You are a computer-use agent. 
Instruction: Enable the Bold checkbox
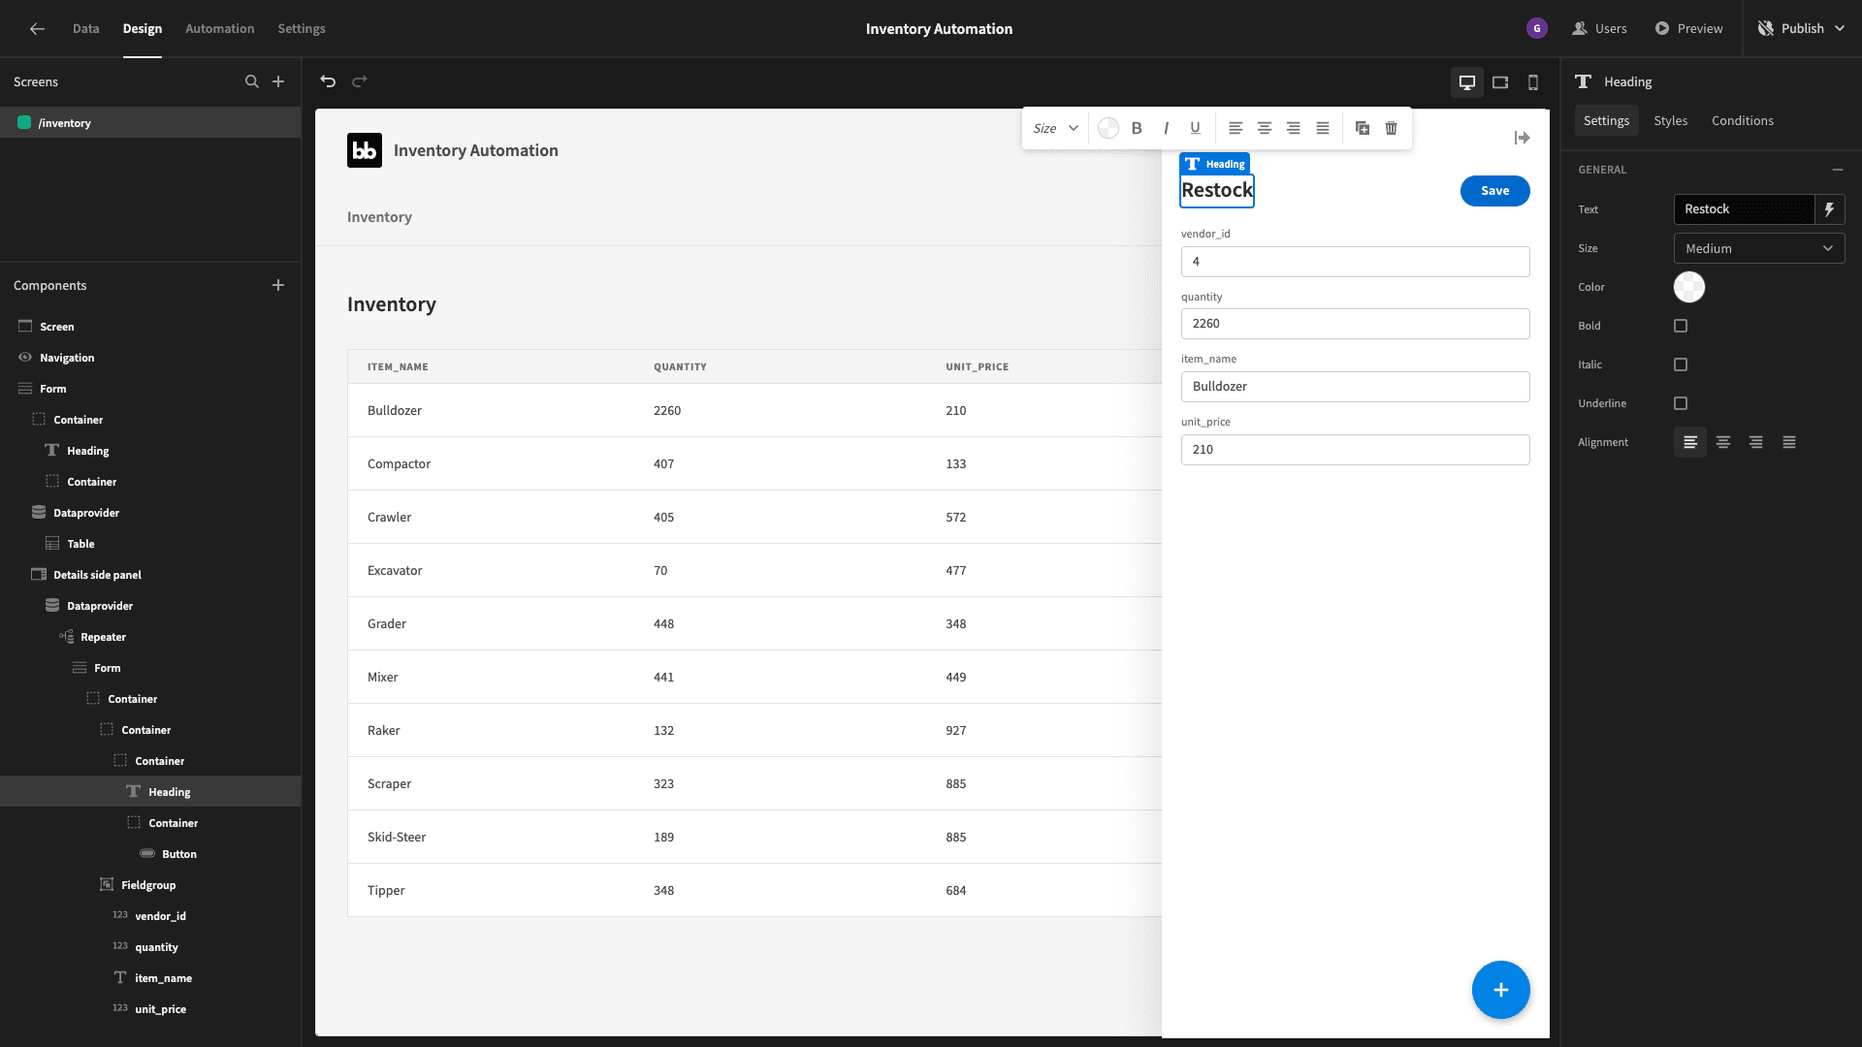(1681, 326)
